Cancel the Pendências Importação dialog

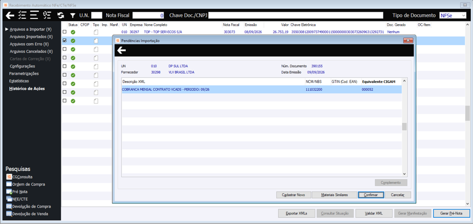[x=398, y=195]
